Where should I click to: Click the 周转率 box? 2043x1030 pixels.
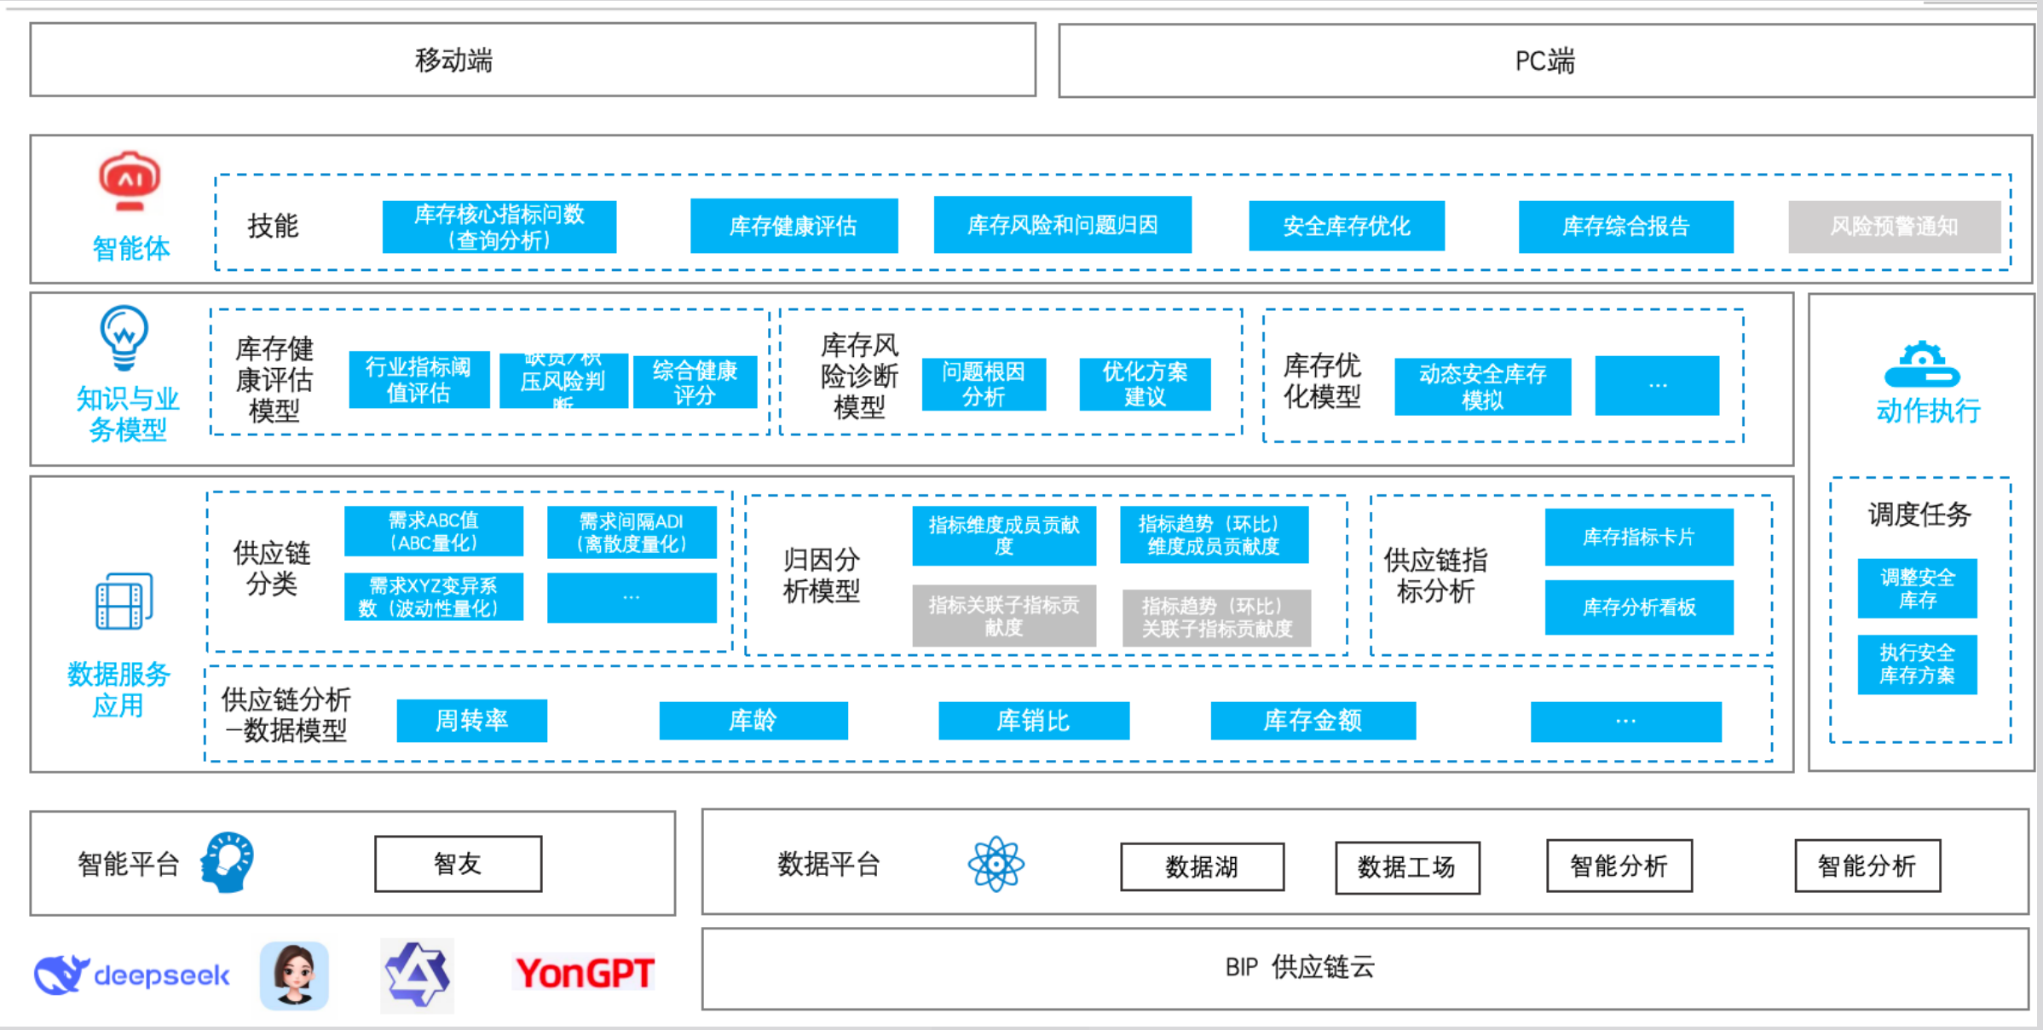[472, 721]
